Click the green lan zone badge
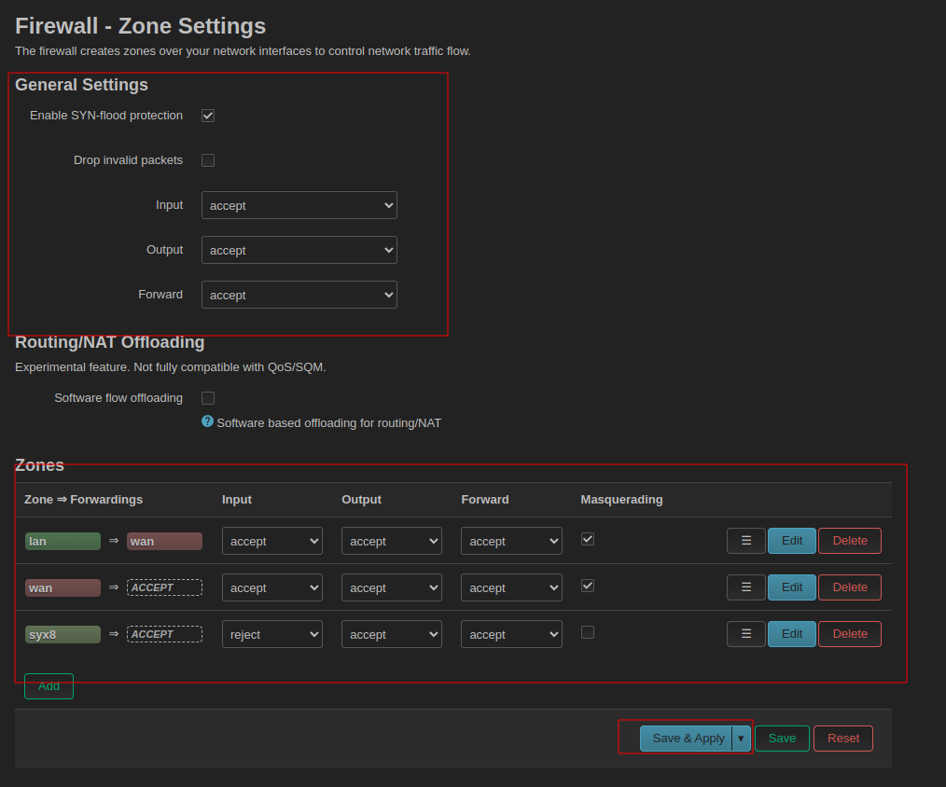Image resolution: width=946 pixels, height=787 pixels. [63, 541]
